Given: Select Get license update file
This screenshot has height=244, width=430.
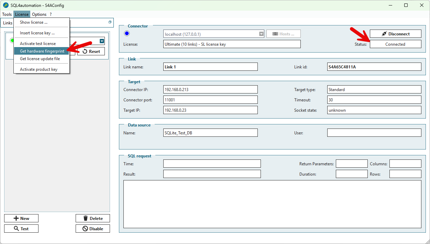Looking at the screenshot, I should tap(42, 59).
